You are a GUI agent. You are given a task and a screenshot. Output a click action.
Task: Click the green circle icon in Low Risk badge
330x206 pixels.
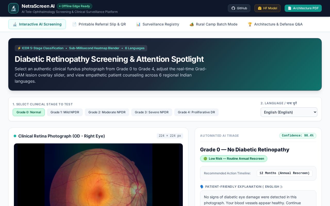point(205,159)
